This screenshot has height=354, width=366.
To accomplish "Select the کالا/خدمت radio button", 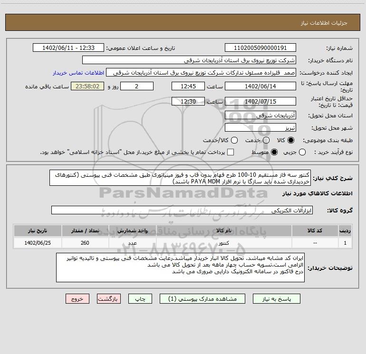I will pyautogui.click(x=234, y=140).
